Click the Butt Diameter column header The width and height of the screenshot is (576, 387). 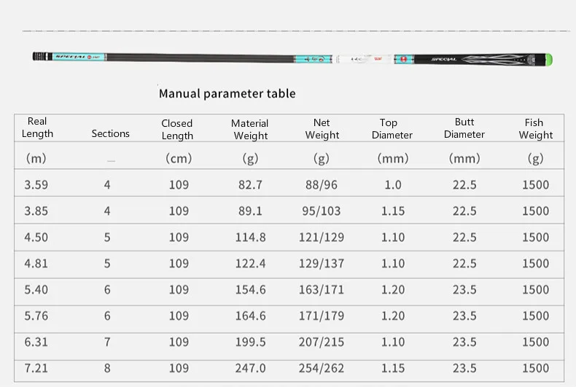(x=464, y=128)
